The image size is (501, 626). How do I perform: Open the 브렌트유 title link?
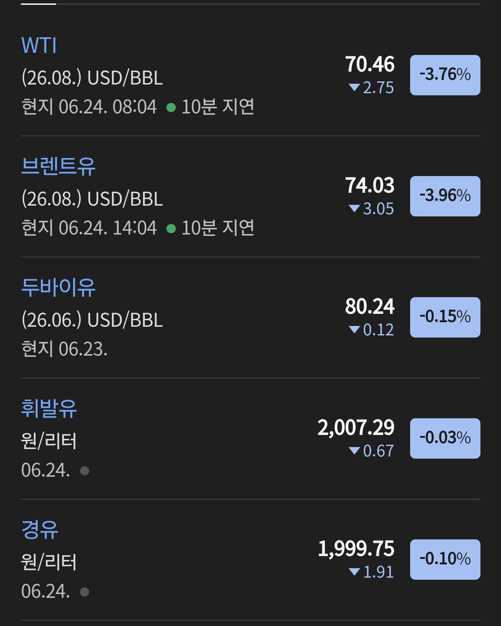(58, 166)
